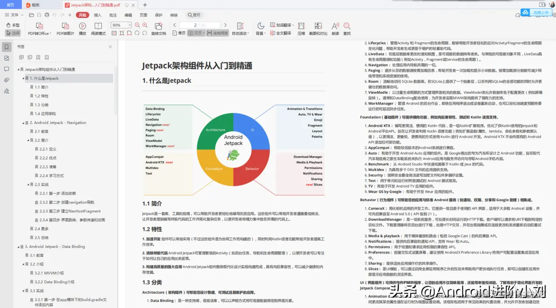Open the bookmark panel sidebar icon

(x=6, y=47)
